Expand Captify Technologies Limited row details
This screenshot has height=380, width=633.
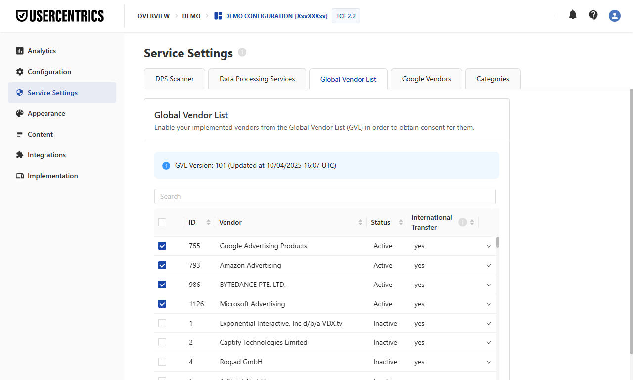pyautogui.click(x=489, y=342)
